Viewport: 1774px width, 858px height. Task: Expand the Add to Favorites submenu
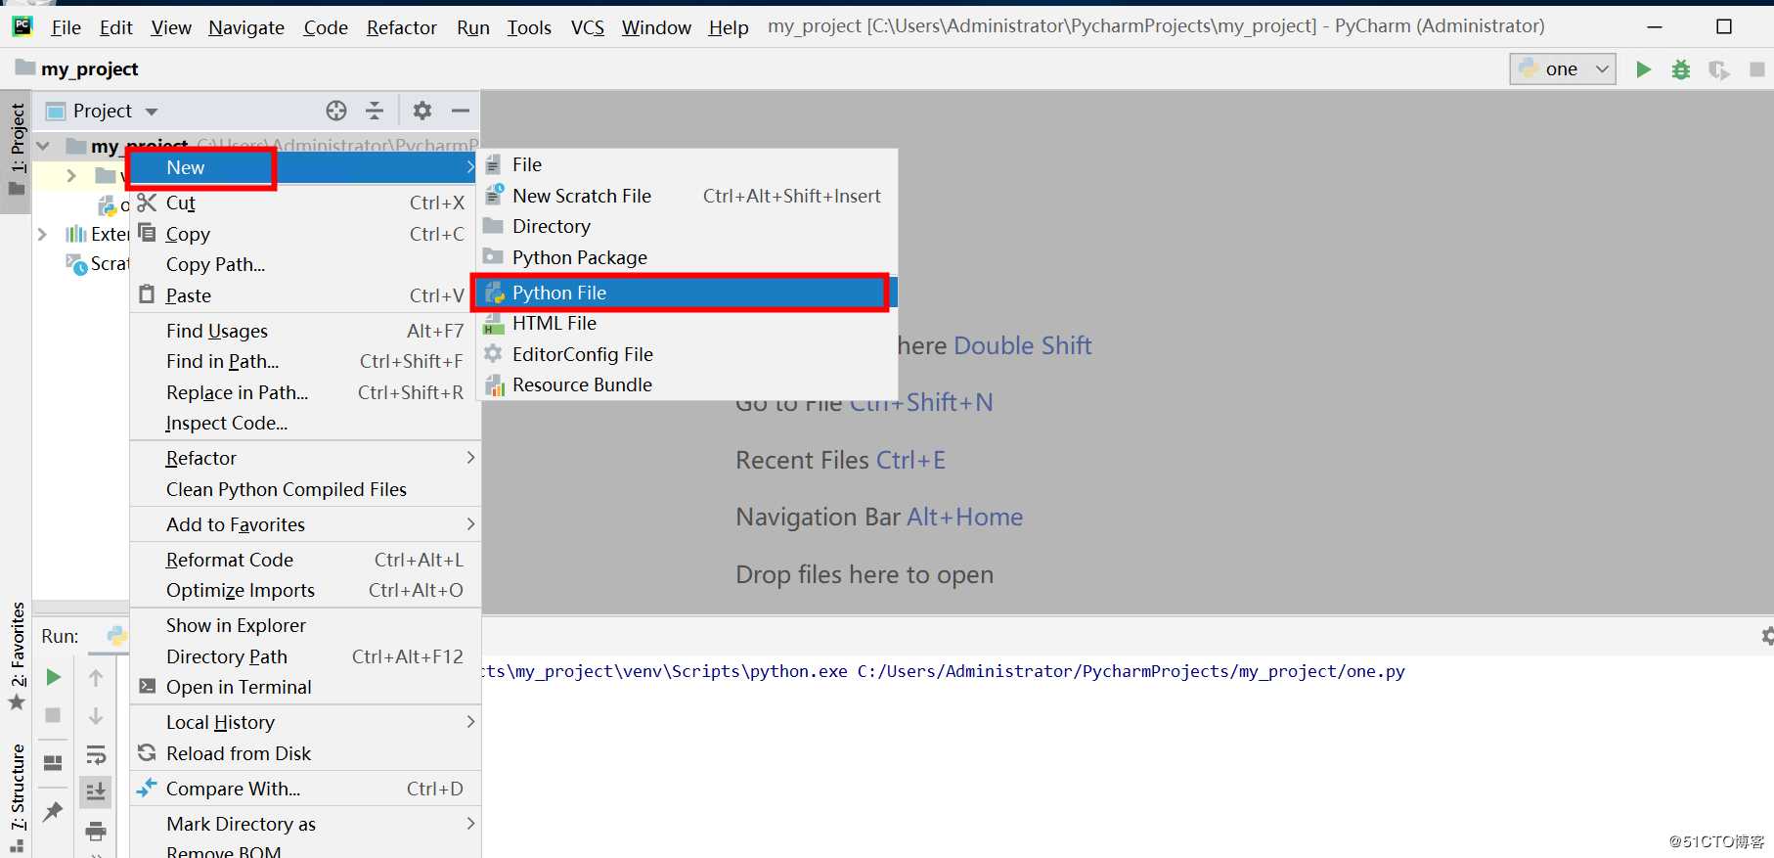click(305, 524)
